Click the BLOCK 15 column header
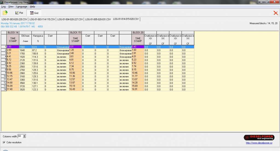The height and width of the screenshot is (151, 280). click(x=75, y=32)
